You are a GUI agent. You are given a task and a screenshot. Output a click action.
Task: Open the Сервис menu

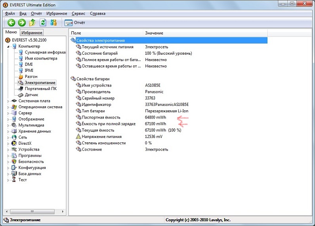pyautogui.click(x=78, y=13)
